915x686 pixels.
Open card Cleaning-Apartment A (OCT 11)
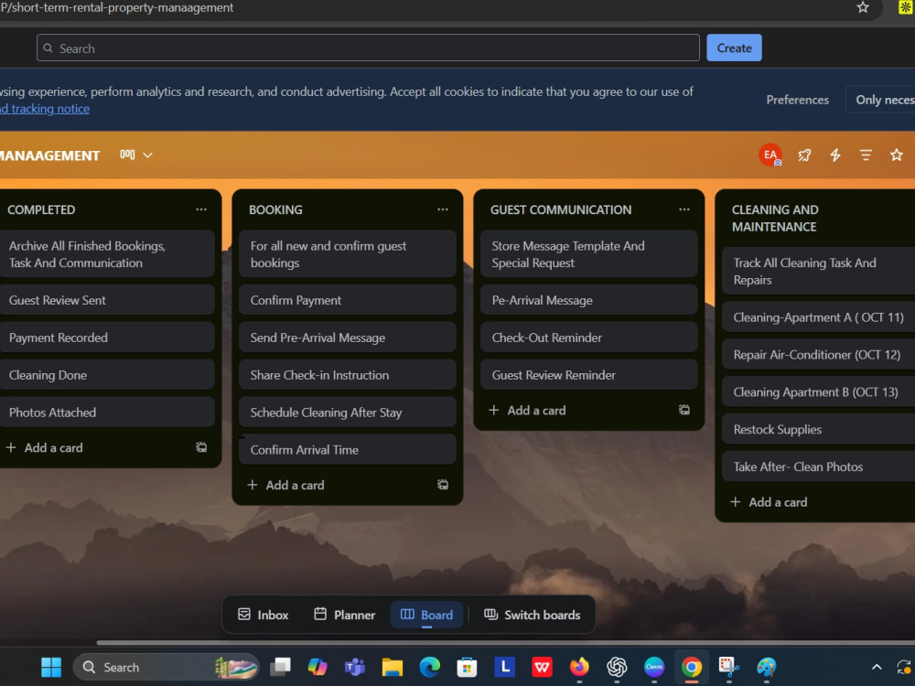click(818, 316)
